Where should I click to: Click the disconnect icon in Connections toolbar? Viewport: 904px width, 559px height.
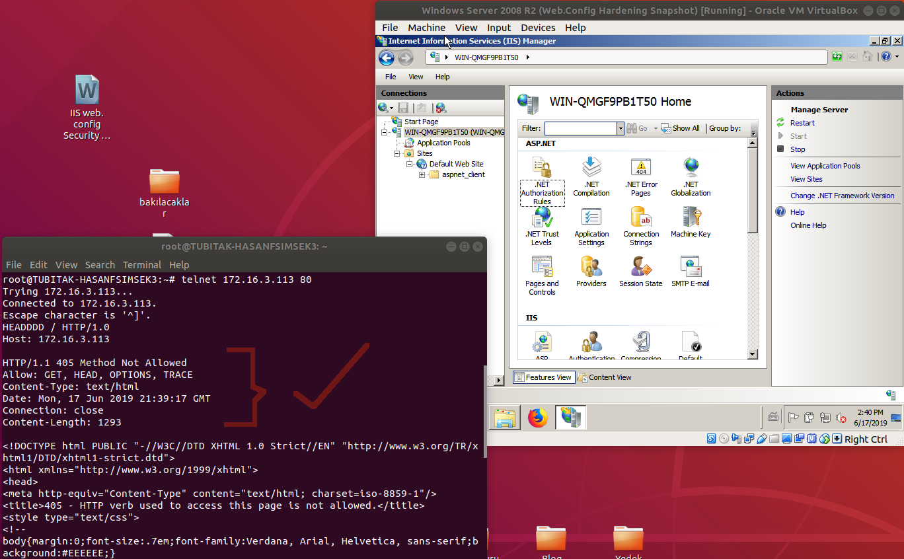(441, 108)
